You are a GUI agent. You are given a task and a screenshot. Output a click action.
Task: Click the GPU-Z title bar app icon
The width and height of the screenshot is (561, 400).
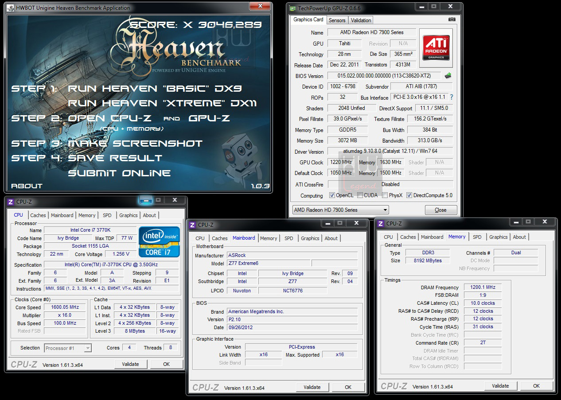(x=292, y=8)
